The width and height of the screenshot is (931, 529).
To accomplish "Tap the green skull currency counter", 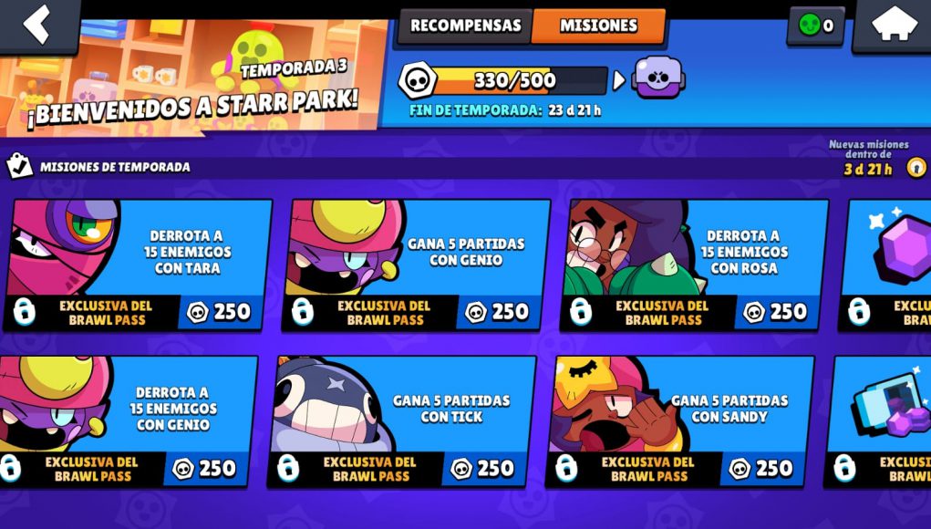I will coord(816,26).
